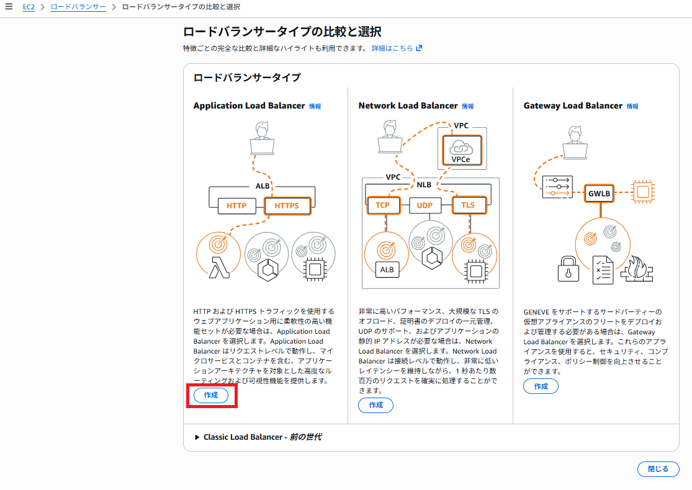
Task: Create a Gateway Load Balancer
Action: (541, 386)
